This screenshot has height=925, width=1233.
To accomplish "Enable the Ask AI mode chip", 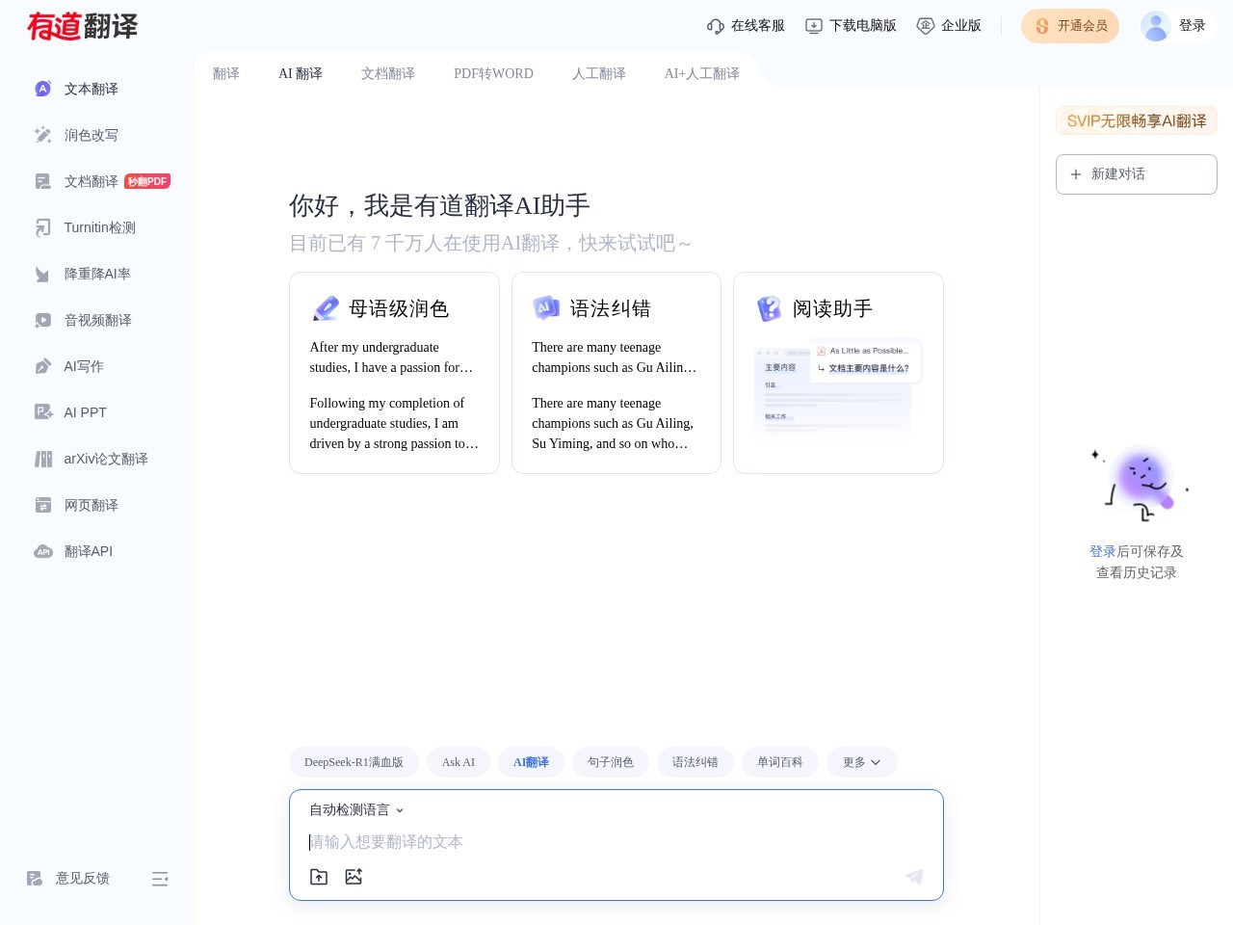I will 459,762.
